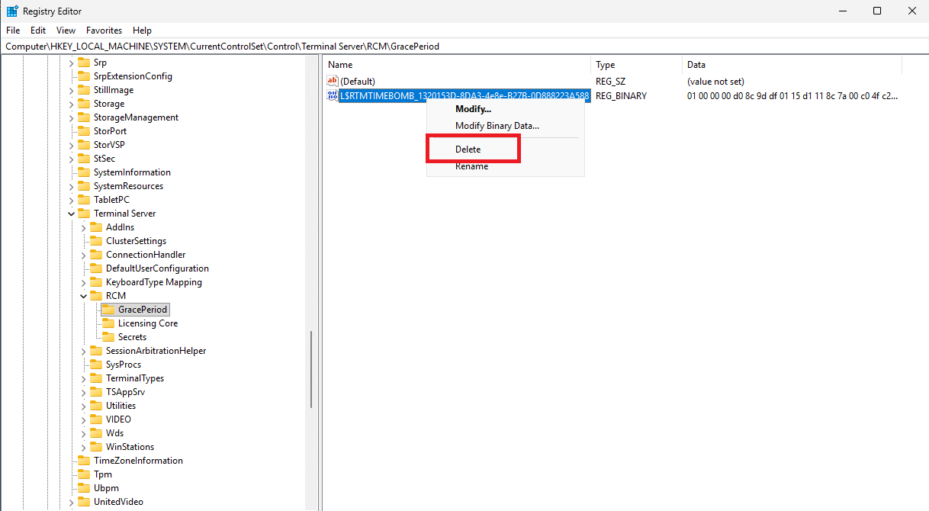Click the Licensing Core folder icon
Image resolution: width=929 pixels, height=511 pixels.
coord(108,323)
